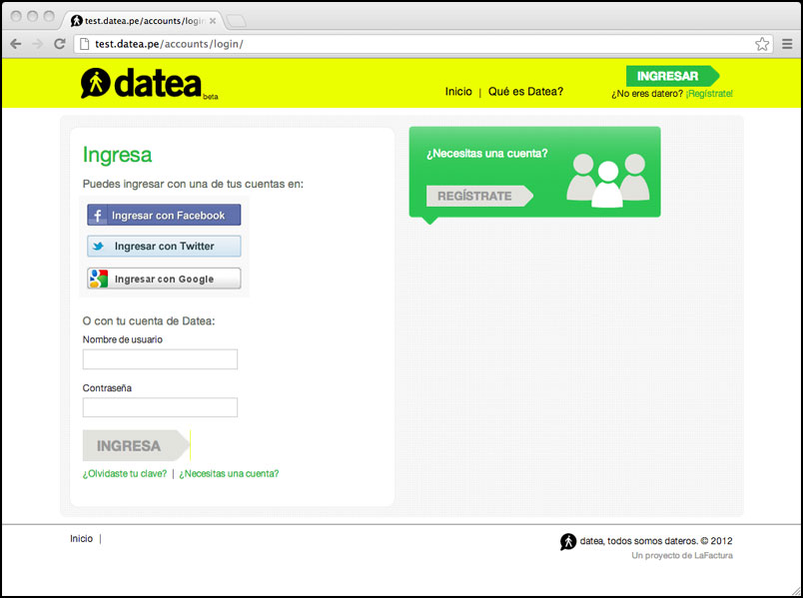The width and height of the screenshot is (803, 598).
Task: Focus the Contraseña password field
Action: (160, 407)
